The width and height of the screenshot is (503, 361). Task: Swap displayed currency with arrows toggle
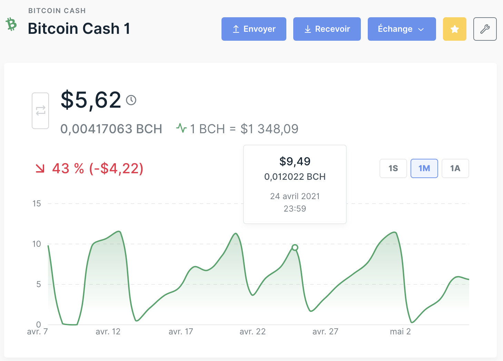[x=40, y=111]
